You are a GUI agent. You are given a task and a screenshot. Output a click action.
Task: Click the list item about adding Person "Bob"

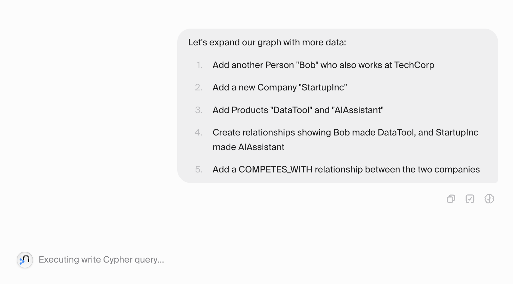pyautogui.click(x=323, y=65)
